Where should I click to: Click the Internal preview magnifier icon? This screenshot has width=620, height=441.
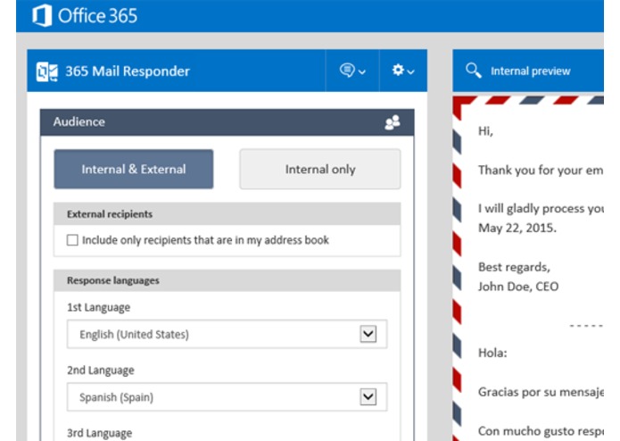tap(474, 71)
